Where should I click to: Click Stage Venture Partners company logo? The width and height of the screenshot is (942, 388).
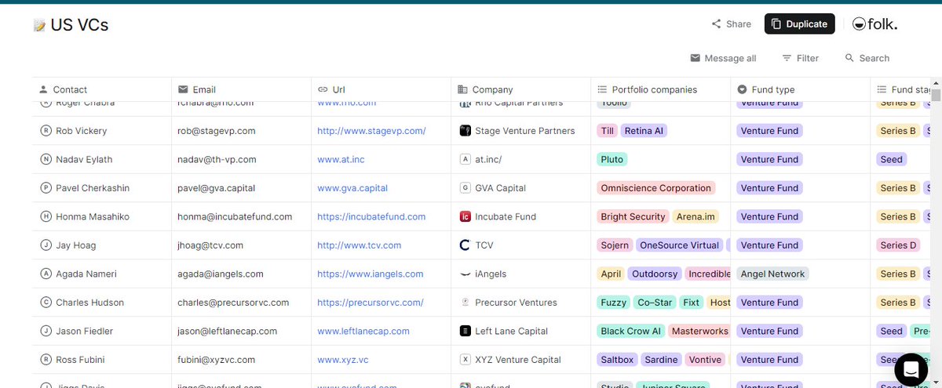(x=465, y=131)
